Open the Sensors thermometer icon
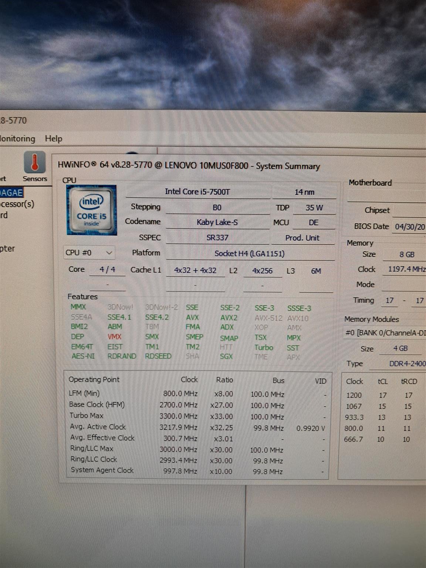 pos(35,163)
